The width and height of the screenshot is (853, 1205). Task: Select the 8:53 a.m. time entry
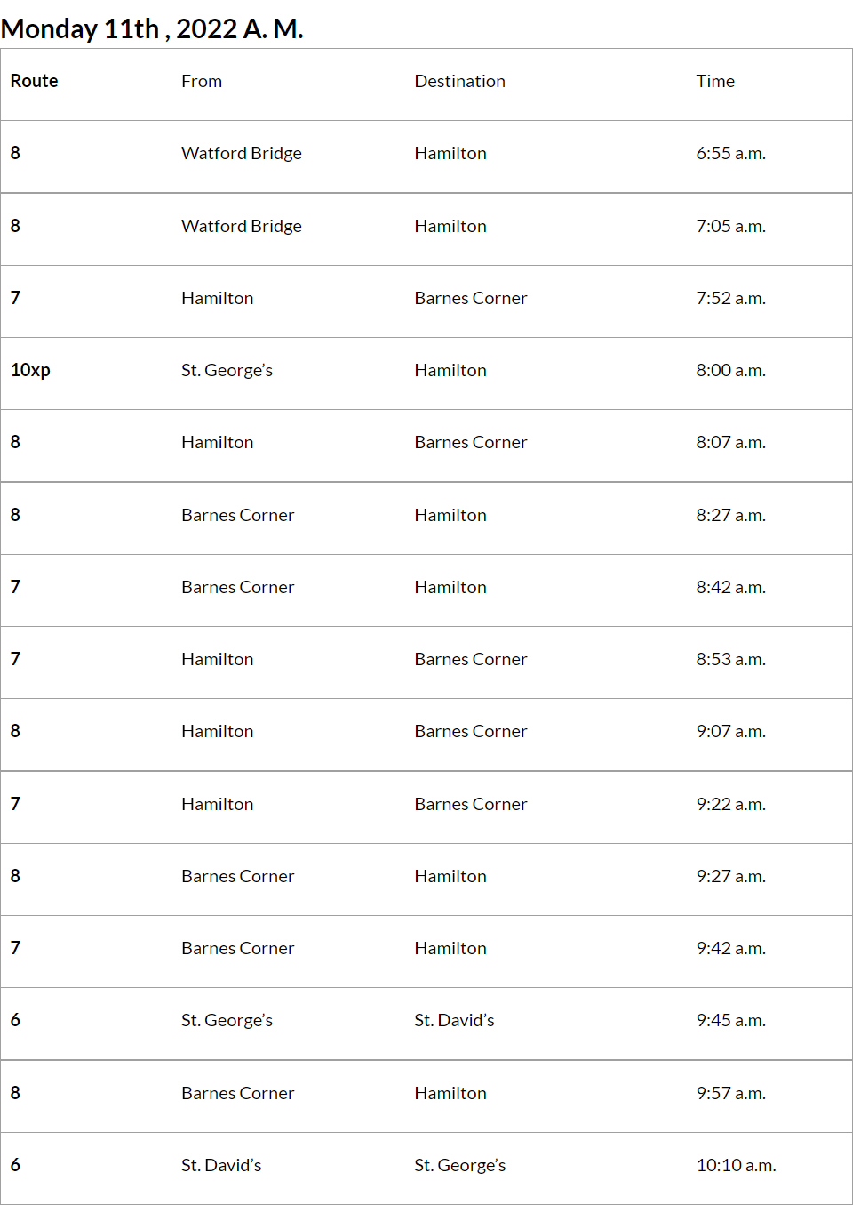730,659
